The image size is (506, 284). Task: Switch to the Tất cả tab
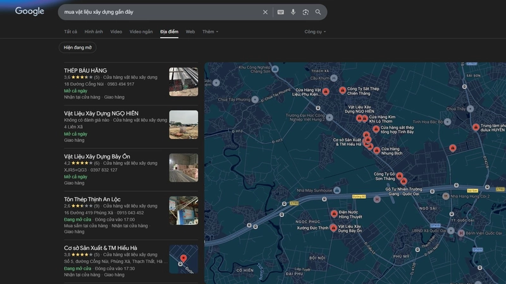(70, 32)
